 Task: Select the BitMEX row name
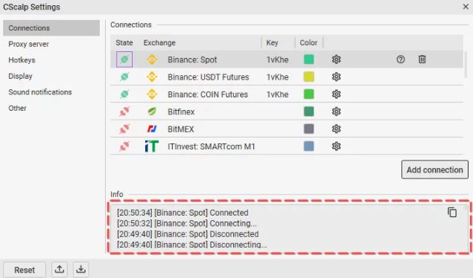pos(181,129)
